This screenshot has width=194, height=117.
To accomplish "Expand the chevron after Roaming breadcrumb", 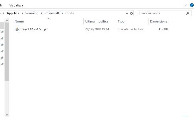I will 41,13.
